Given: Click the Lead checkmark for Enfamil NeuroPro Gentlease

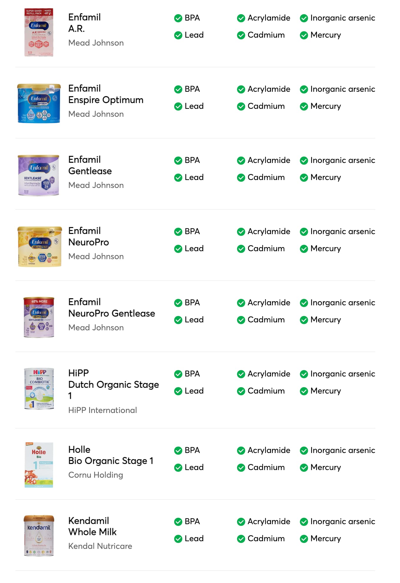Looking at the screenshot, I should tap(178, 320).
